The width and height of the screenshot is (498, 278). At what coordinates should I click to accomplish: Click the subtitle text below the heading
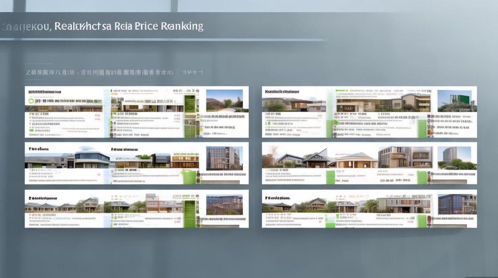(x=99, y=73)
